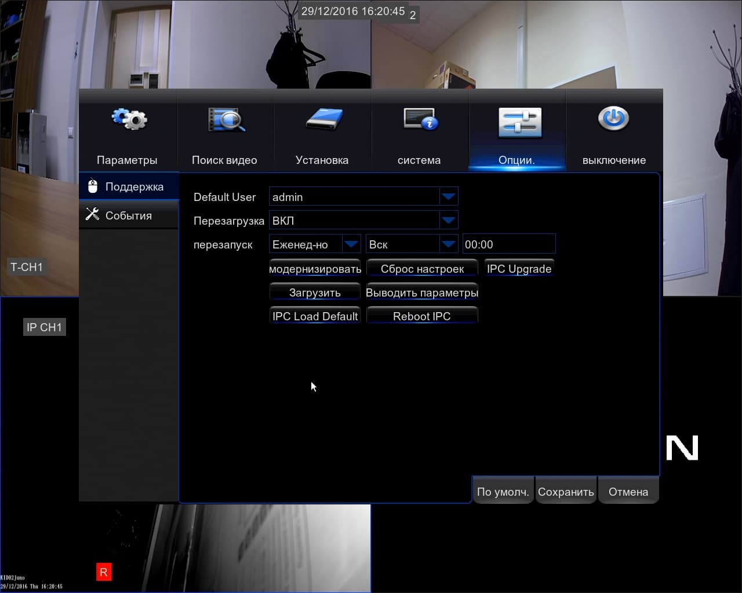The image size is (742, 593).
Task: Click the Сохранить button
Action: (566, 491)
